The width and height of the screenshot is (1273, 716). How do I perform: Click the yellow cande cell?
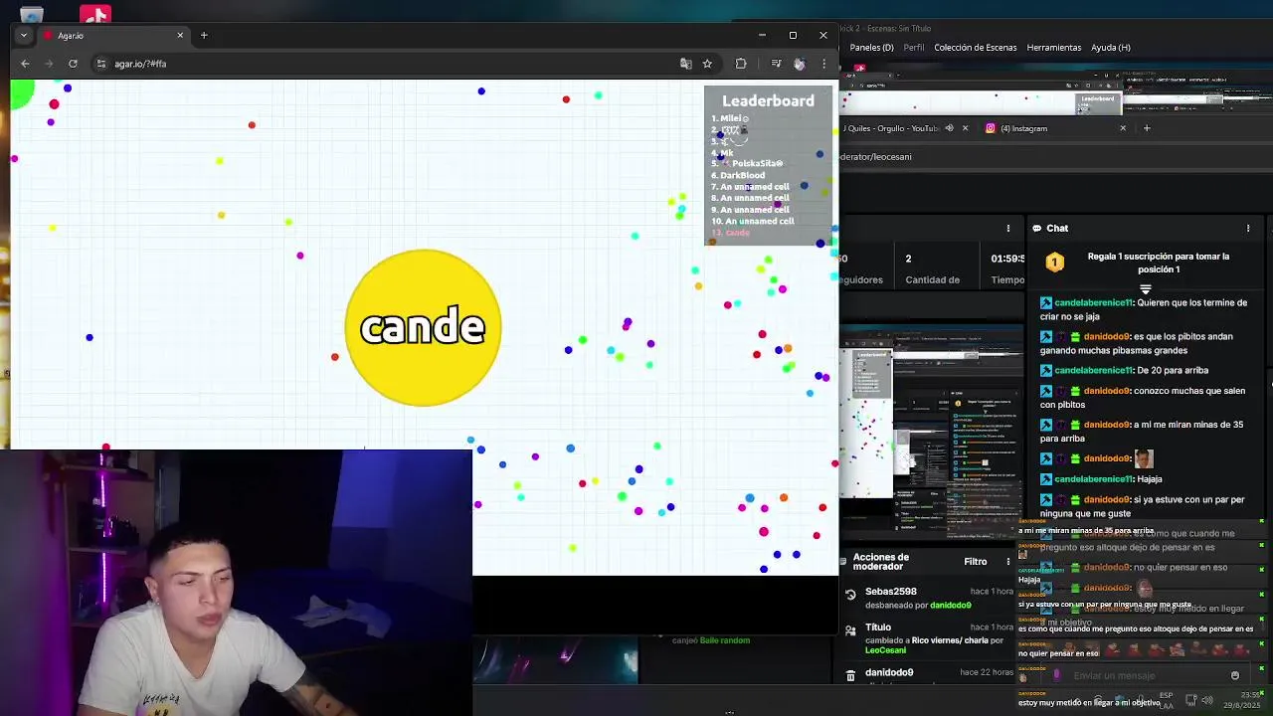(423, 328)
